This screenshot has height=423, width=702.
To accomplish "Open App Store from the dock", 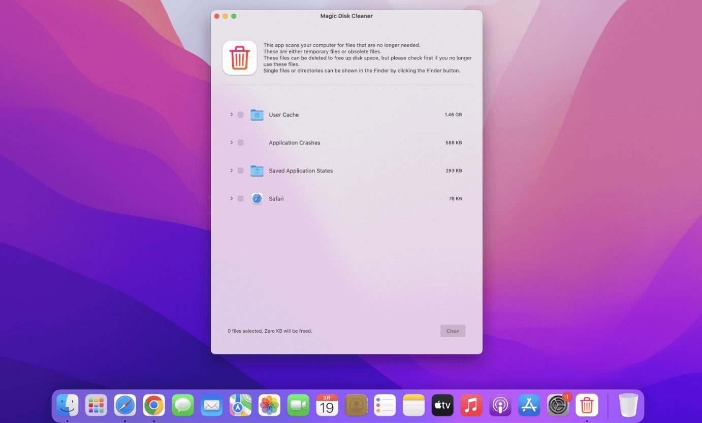I will 529,405.
